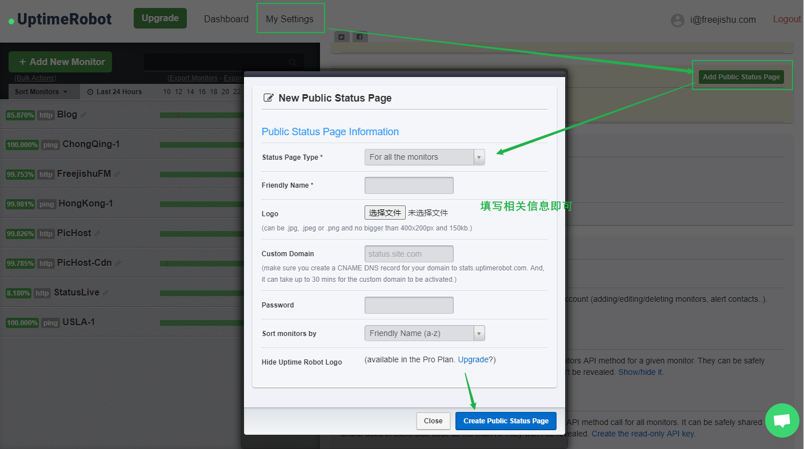Focus the Friendly Name input field
The width and height of the screenshot is (804, 449).
(x=409, y=185)
